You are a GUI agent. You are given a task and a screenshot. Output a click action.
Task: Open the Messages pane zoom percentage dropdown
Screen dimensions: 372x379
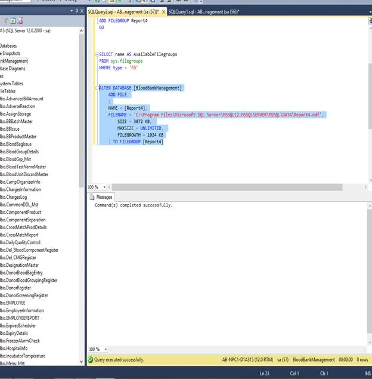(106, 349)
